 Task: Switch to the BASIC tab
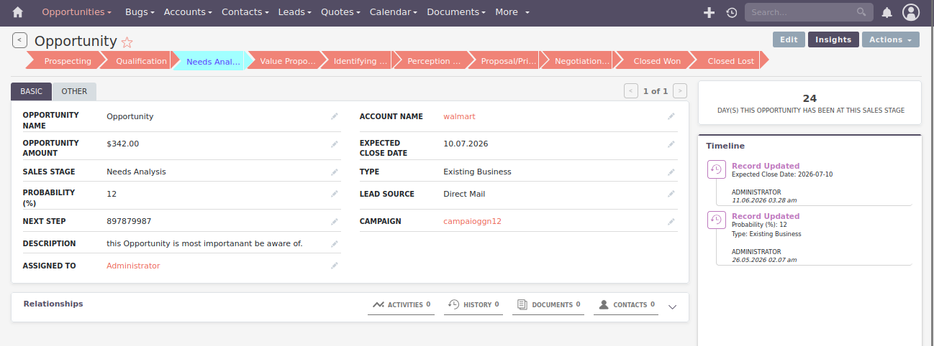32,91
